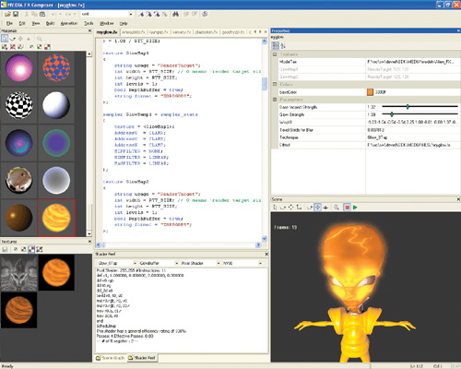Click the binoculars Find icon
This screenshot has width=461, height=369.
(175, 14)
